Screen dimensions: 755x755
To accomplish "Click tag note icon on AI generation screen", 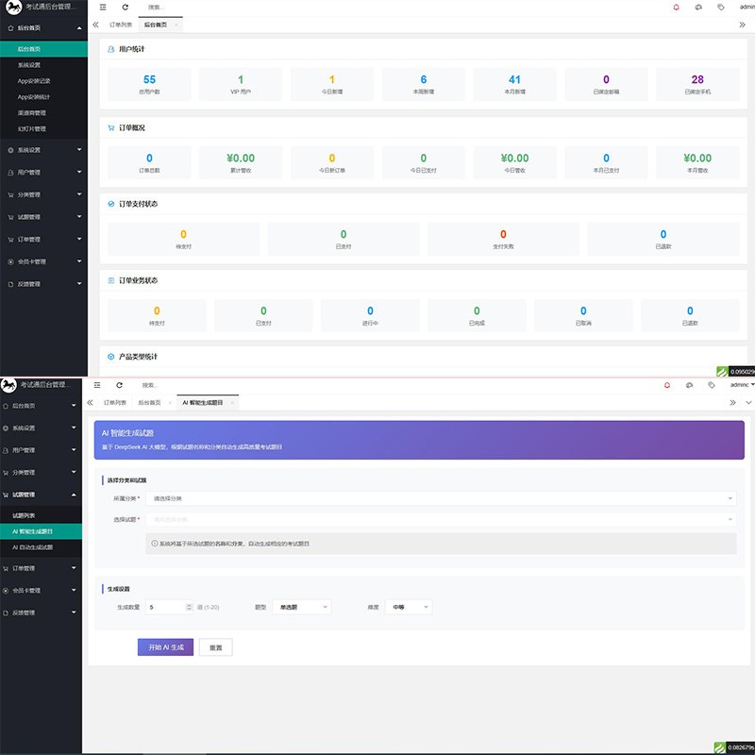I will tap(712, 385).
